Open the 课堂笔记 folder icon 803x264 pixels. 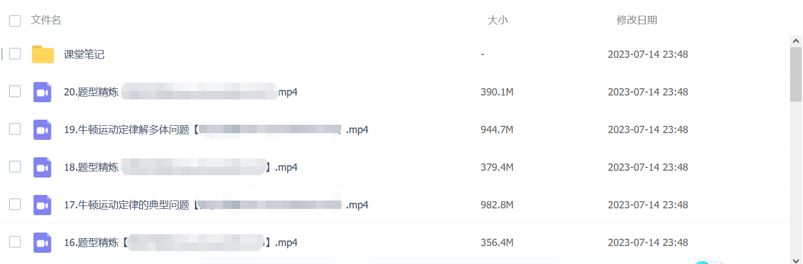43,54
